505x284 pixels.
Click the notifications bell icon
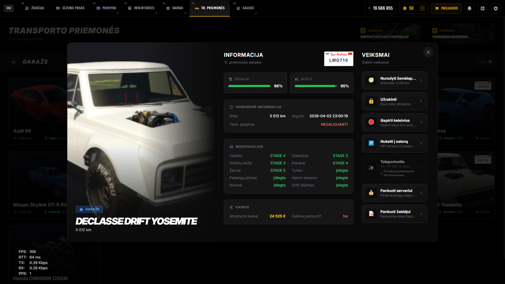click(x=469, y=8)
